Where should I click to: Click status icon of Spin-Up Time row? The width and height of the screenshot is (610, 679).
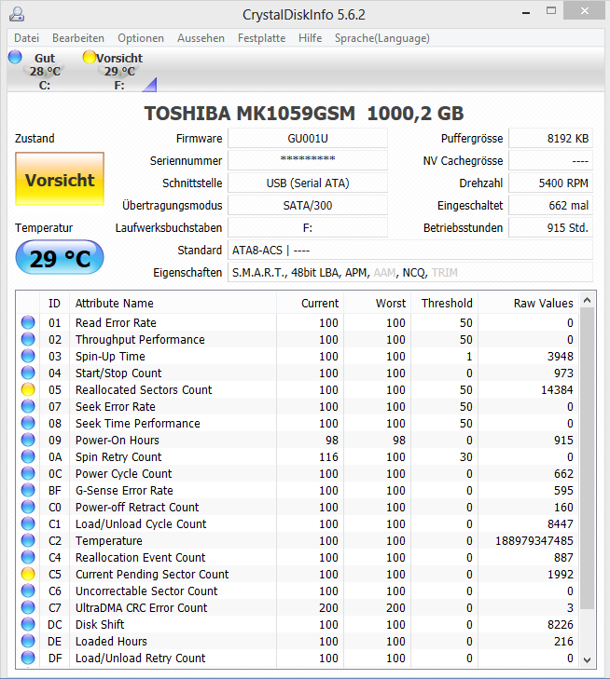[x=28, y=356]
